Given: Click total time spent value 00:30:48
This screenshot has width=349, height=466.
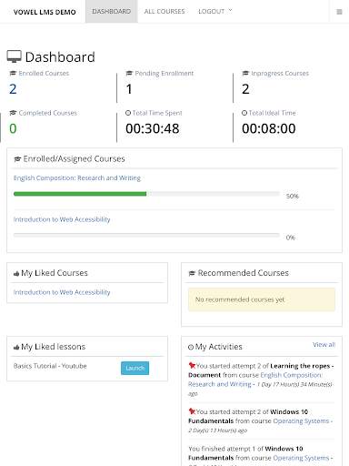Looking at the screenshot, I should click(x=153, y=128).
